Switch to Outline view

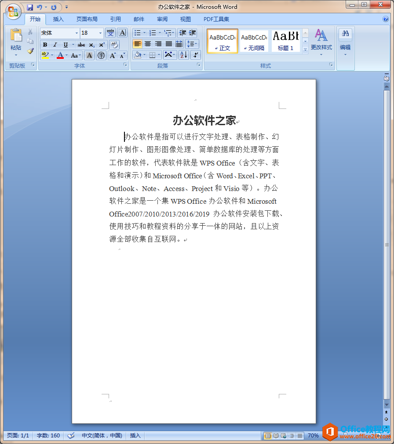[292, 436]
